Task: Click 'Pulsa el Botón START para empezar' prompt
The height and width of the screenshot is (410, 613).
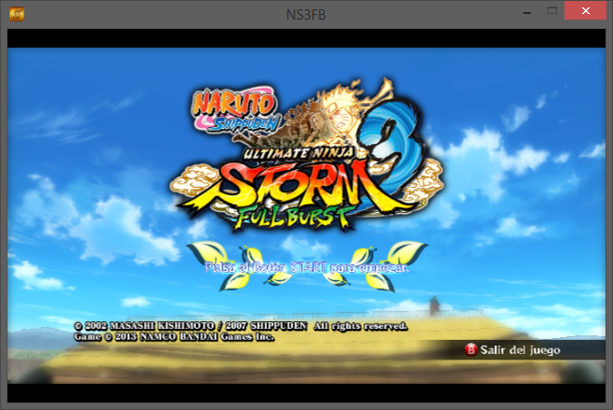Action: [307, 268]
